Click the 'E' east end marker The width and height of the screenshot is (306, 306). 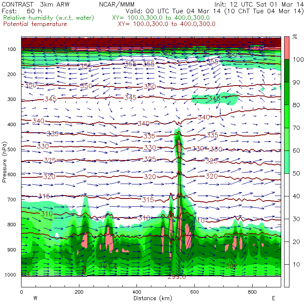click(x=274, y=298)
